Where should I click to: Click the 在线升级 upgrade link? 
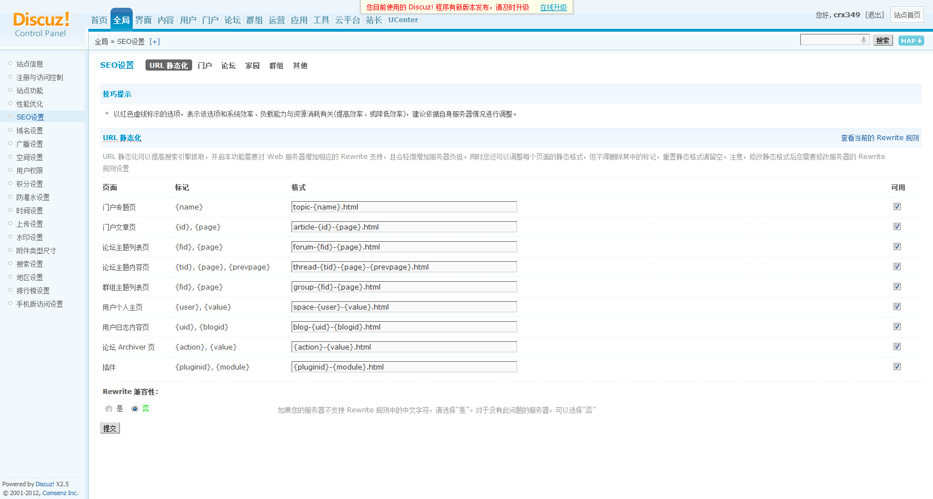[x=553, y=7]
